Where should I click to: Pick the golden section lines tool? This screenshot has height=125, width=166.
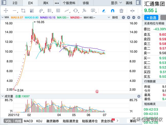click(x=58, y=11)
